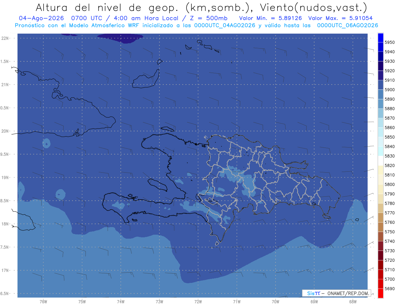Click the '22N' latitude label
This screenshot has width=396, height=306.
tap(5, 38)
